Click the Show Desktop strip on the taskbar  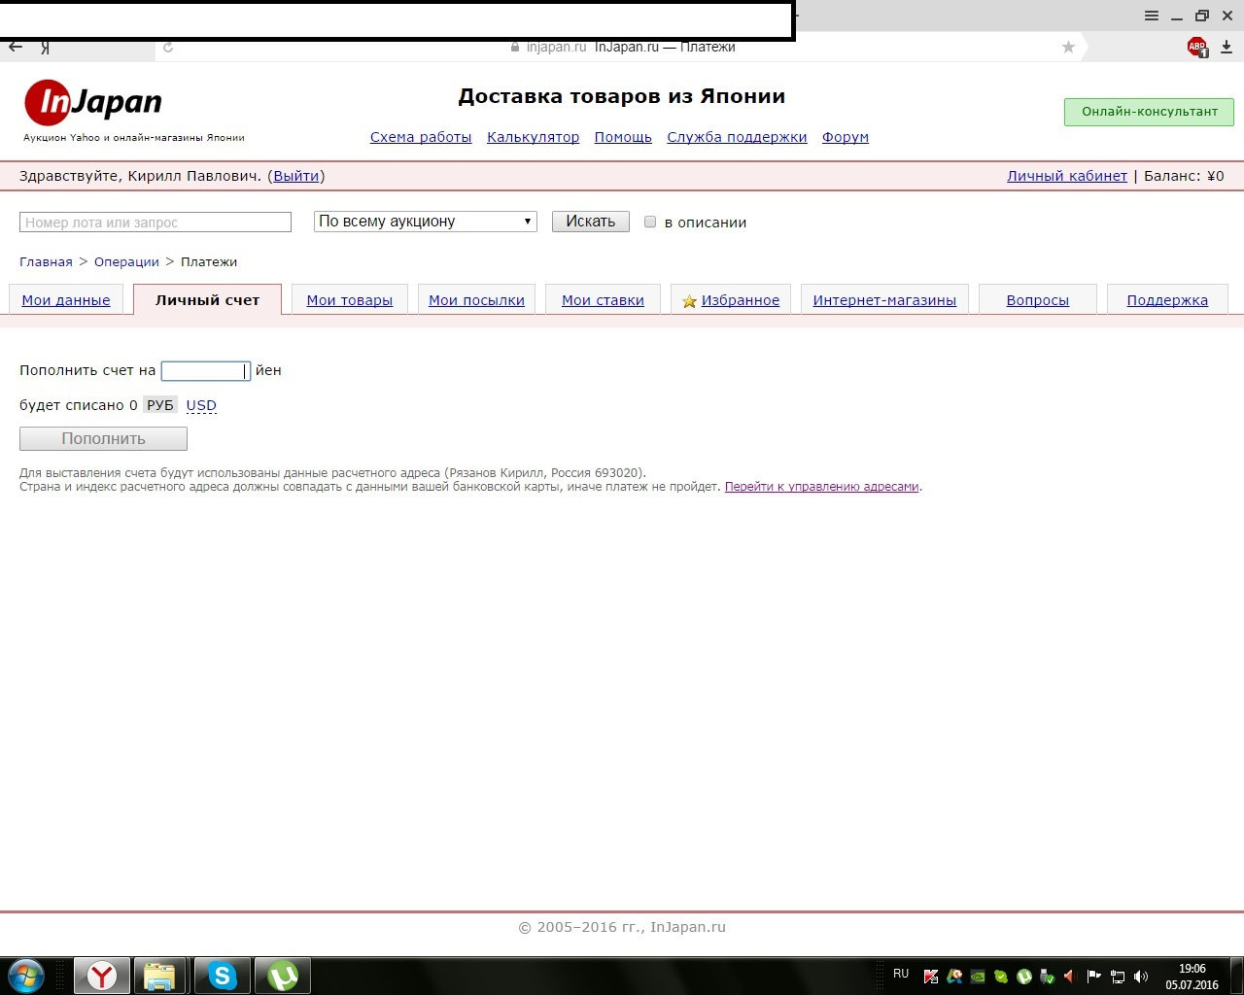pyautogui.click(x=1236, y=976)
